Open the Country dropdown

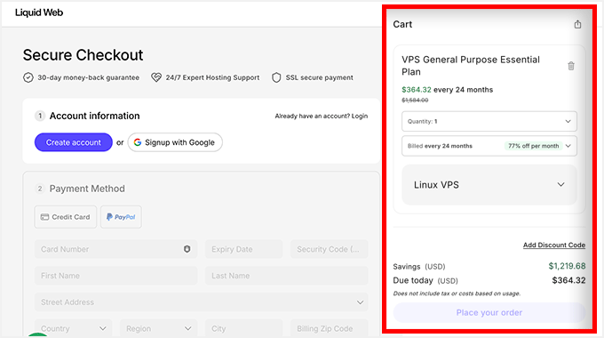point(73,328)
